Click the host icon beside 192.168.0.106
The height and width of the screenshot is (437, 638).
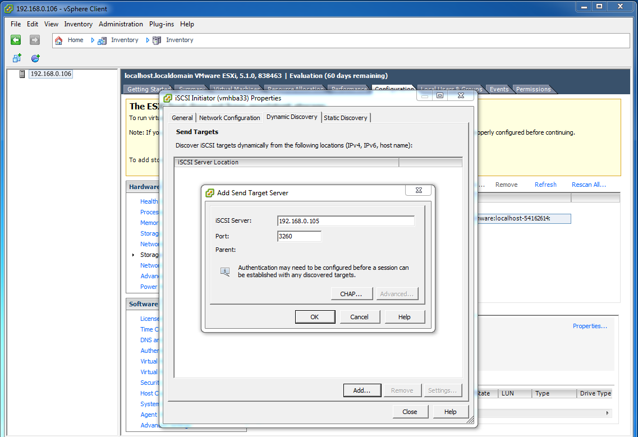[x=22, y=73]
